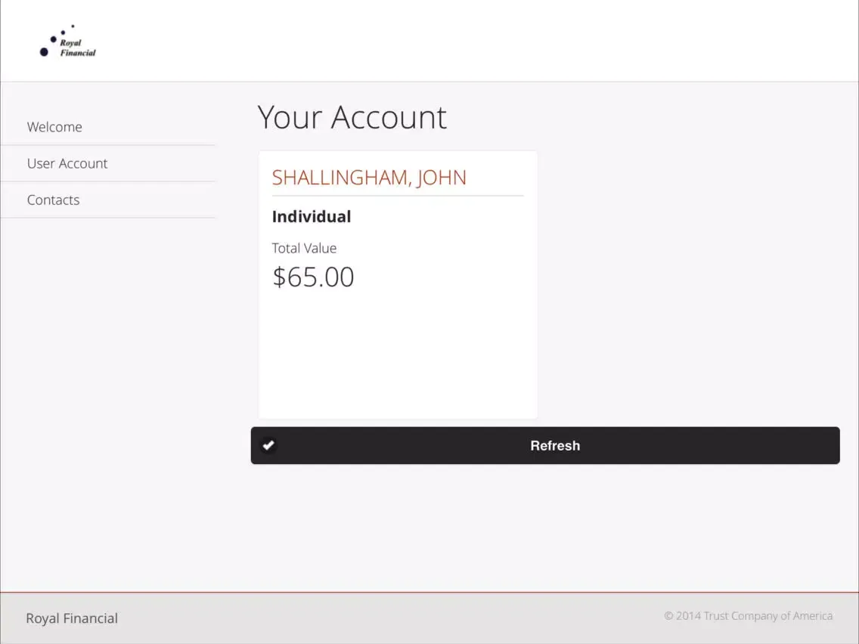Select the $65.00 total amount
The height and width of the screenshot is (644, 859).
click(313, 277)
